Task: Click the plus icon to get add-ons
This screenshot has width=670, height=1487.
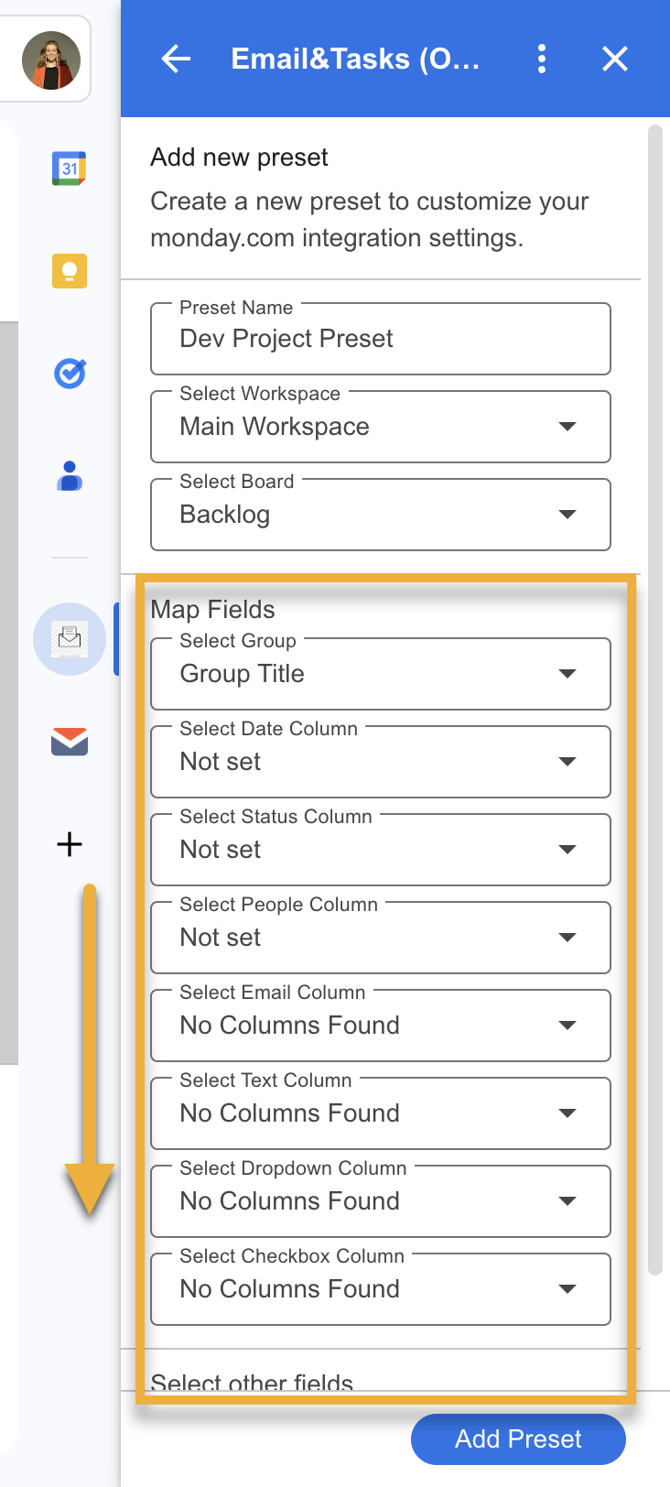Action: [x=70, y=843]
